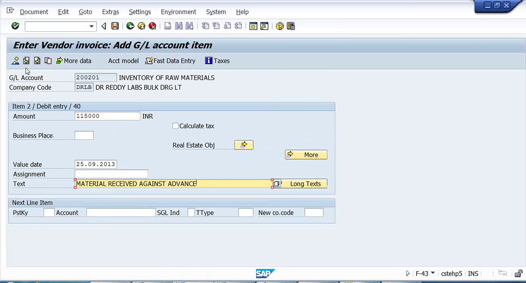Image resolution: width=526 pixels, height=283 pixels.
Task: Click the Print icon
Action: [167, 26]
